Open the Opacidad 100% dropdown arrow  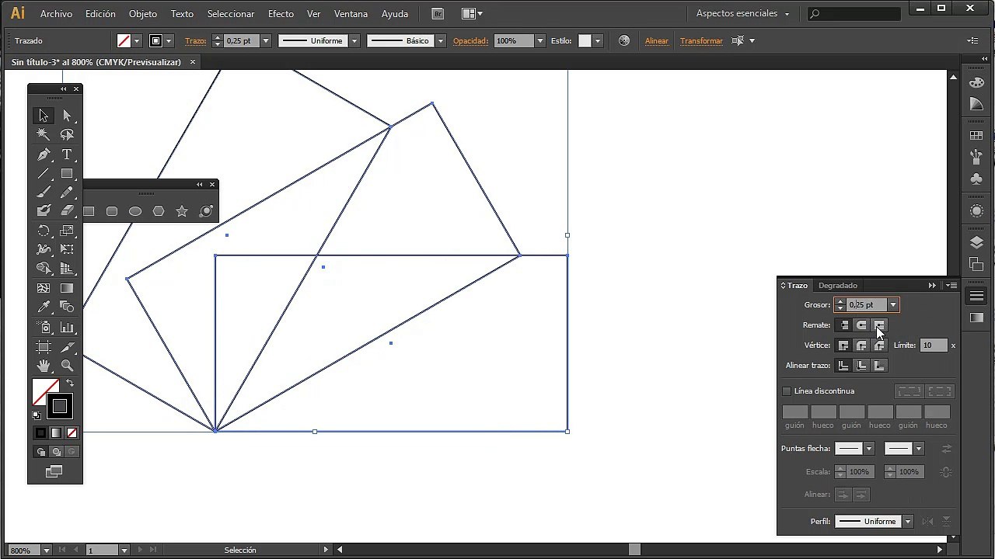tap(540, 41)
